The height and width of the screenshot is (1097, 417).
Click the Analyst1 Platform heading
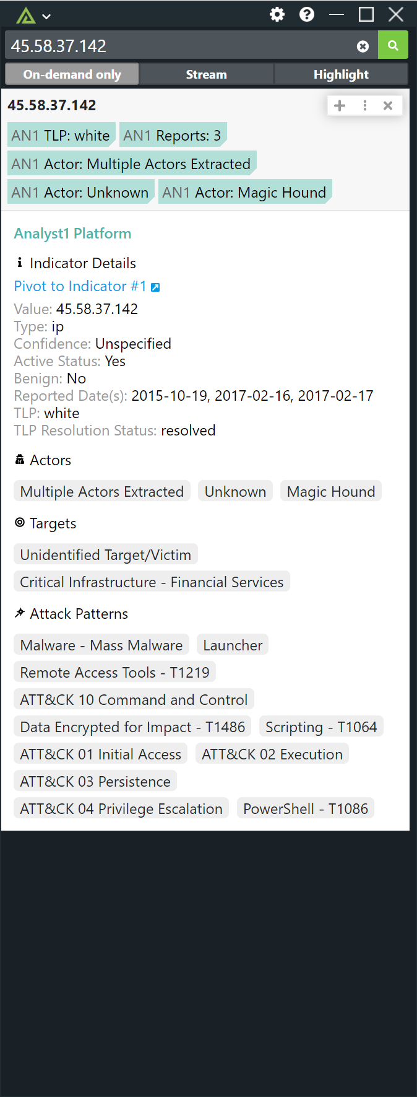72,234
